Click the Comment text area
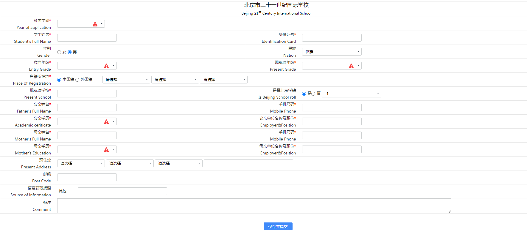 pos(254,206)
